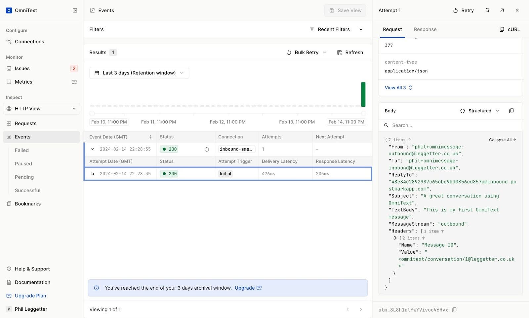Go to the previous results page
Screen dimensions: 529x318
(347, 309)
